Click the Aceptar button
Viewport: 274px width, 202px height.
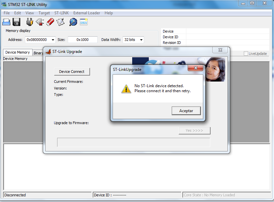point(186,111)
